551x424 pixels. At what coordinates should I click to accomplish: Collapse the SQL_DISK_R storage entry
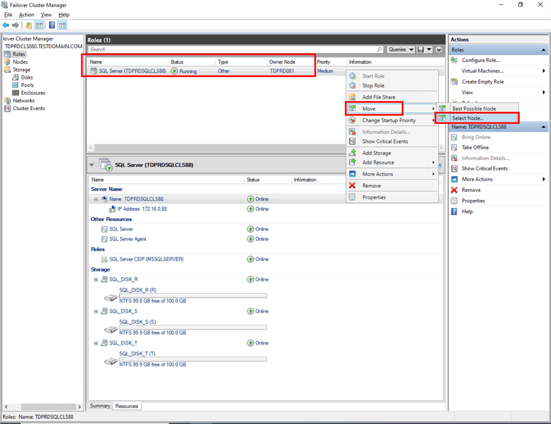[96, 279]
